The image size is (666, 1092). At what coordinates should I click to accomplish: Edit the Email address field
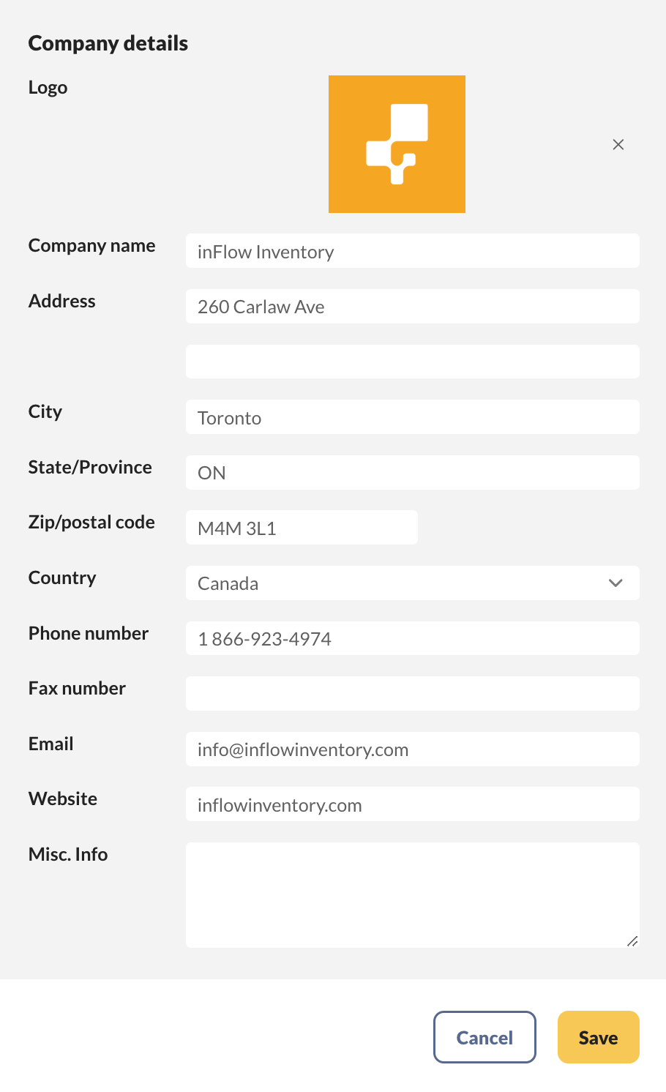pyautogui.click(x=412, y=749)
